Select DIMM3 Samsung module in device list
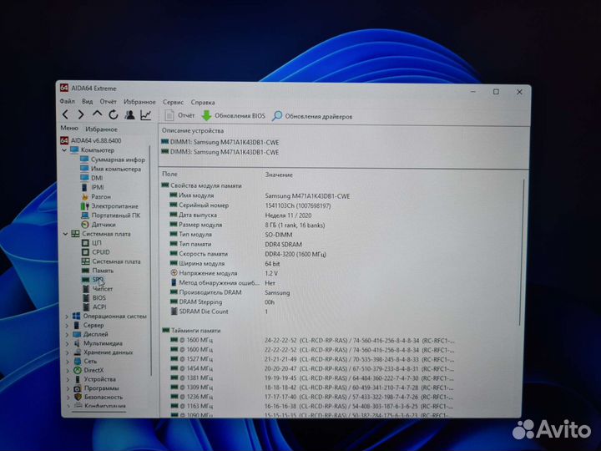 225,153
